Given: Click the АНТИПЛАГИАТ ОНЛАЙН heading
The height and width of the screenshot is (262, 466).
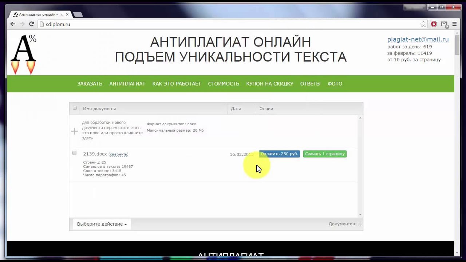Looking at the screenshot, I should (230, 42).
